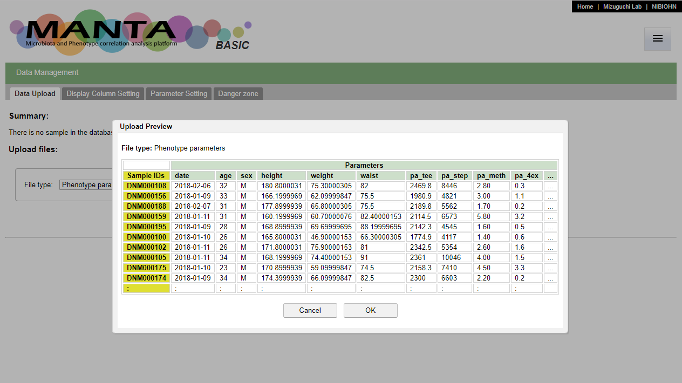The width and height of the screenshot is (682, 383).
Task: Select the age column header
Action: [226, 175]
